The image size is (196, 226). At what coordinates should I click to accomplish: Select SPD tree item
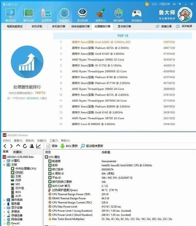[16, 184]
